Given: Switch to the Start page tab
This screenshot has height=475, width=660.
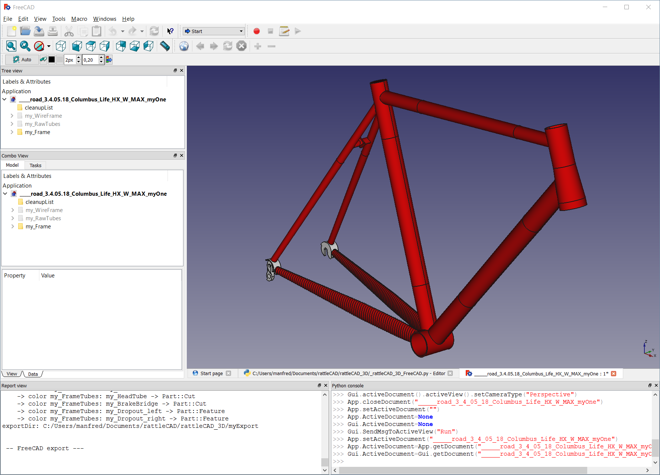Looking at the screenshot, I should (212, 374).
